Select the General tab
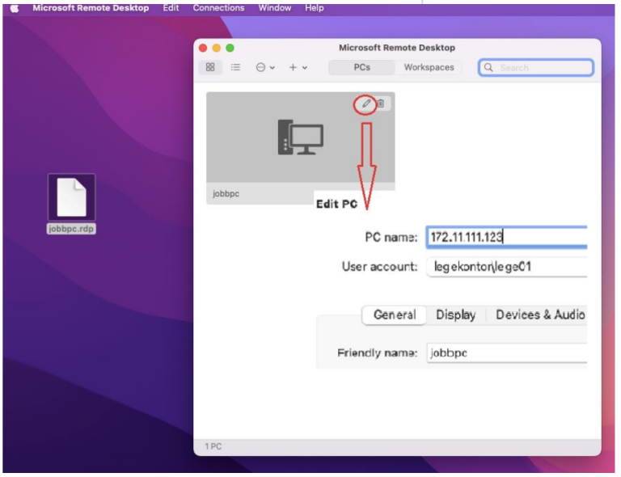 (x=395, y=315)
